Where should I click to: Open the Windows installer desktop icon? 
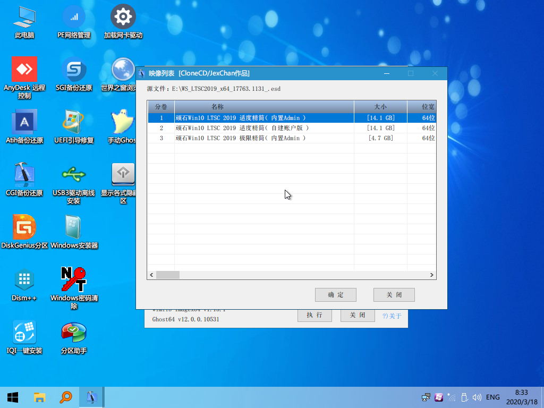coord(74,227)
